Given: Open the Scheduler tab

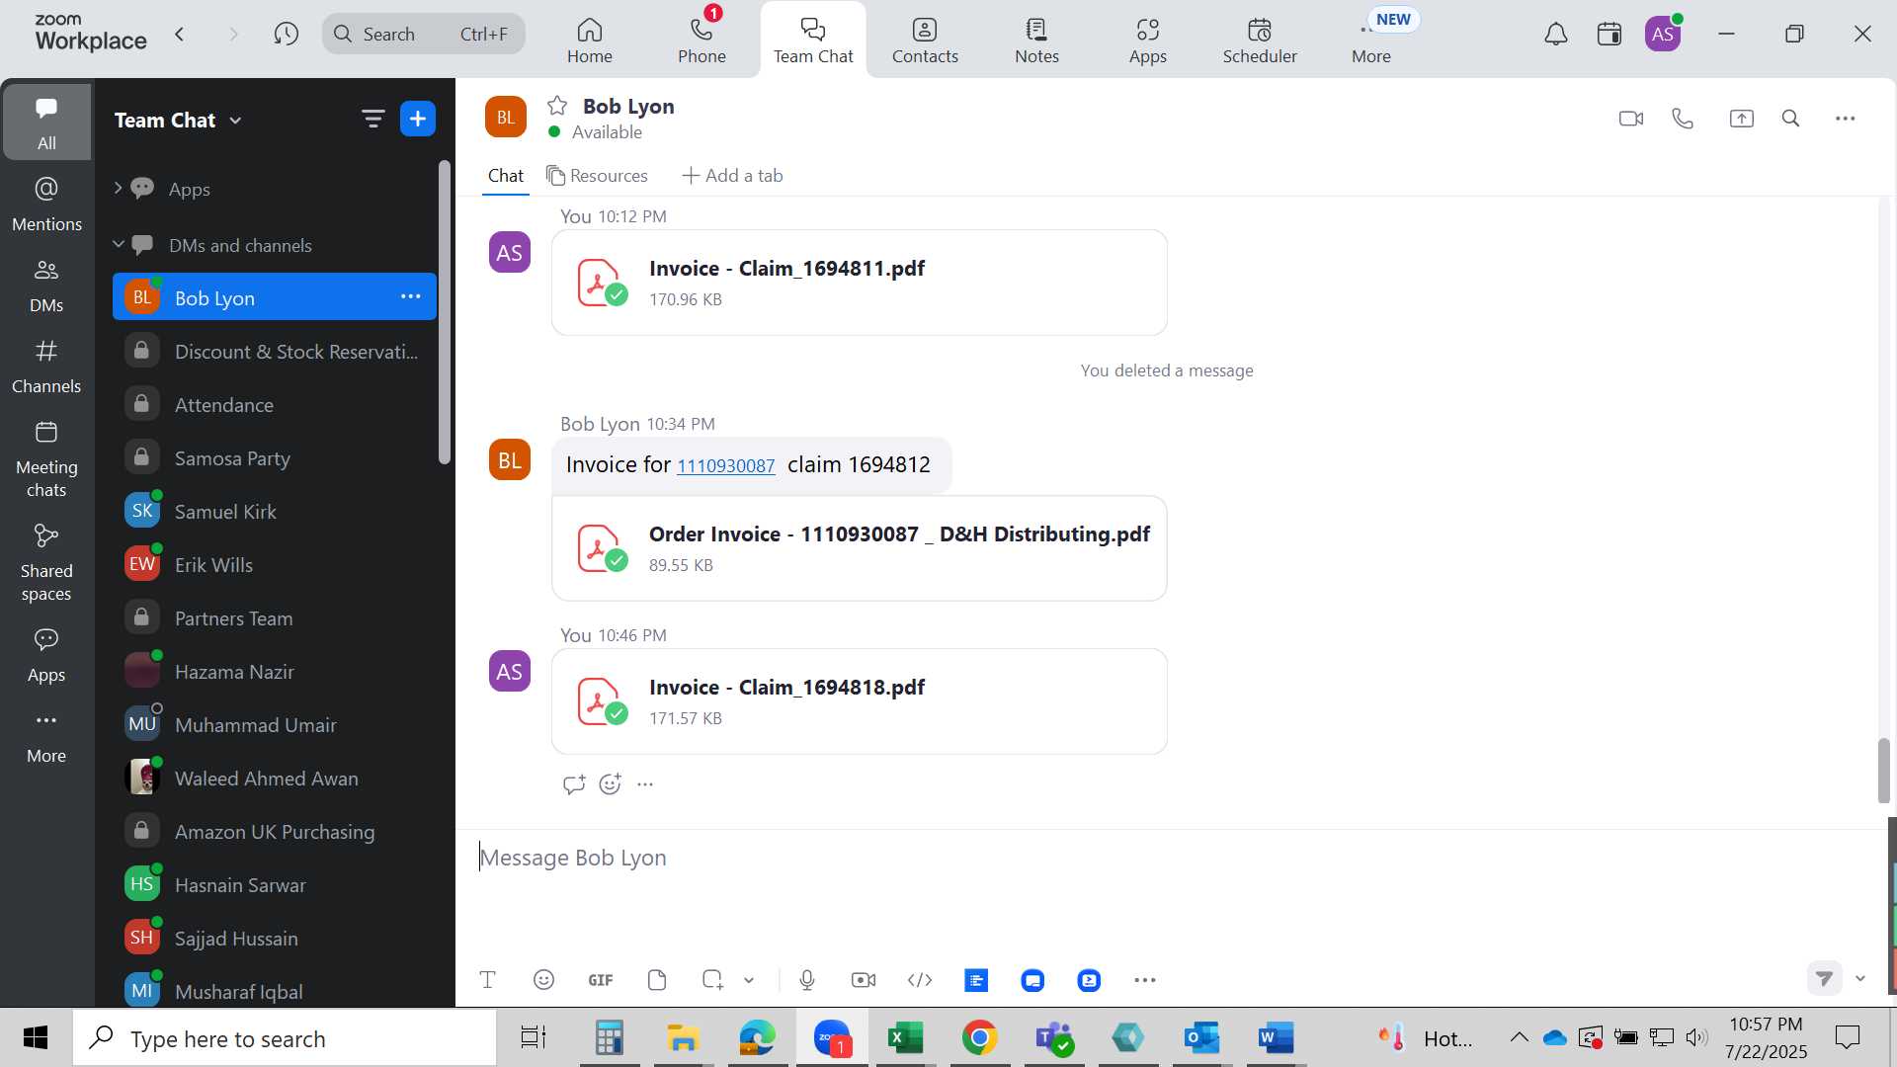Looking at the screenshot, I should pyautogui.click(x=1260, y=41).
